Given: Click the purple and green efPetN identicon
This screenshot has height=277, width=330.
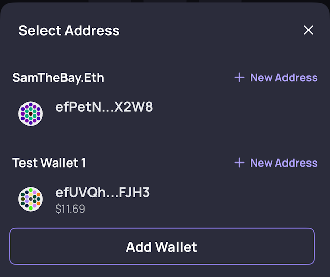Looking at the screenshot, I should (31, 113).
